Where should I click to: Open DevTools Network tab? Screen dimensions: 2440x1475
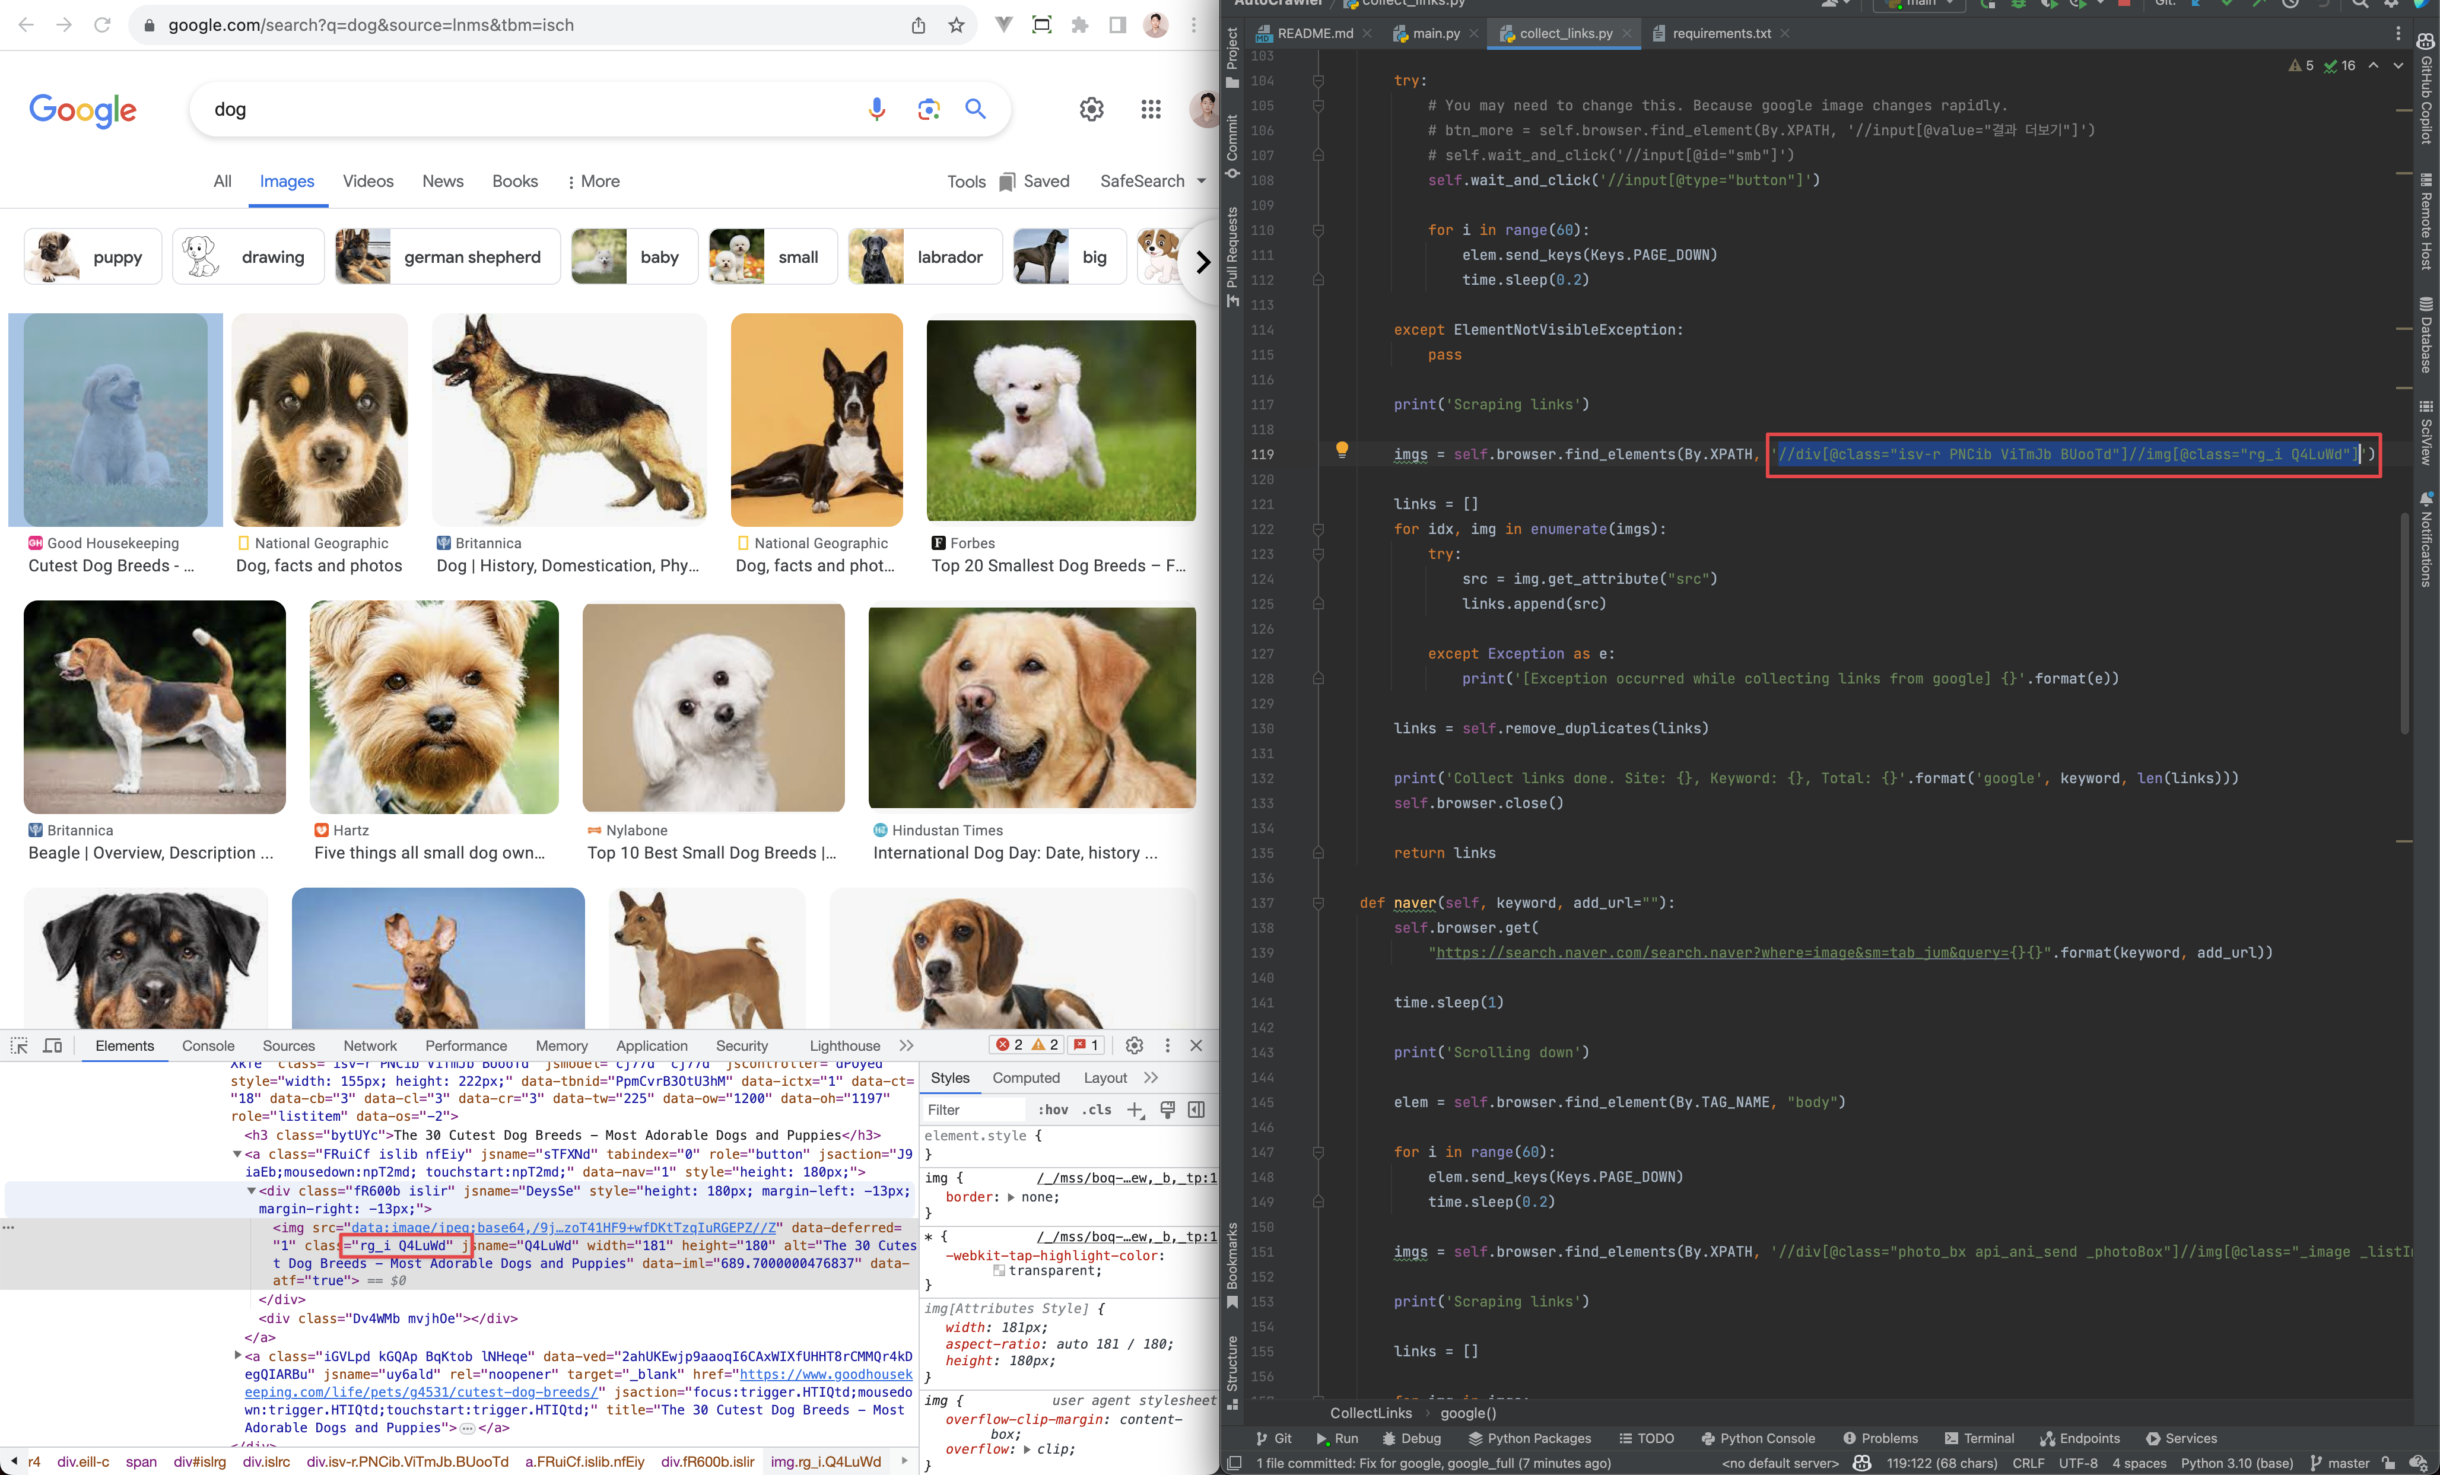pos(370,1045)
